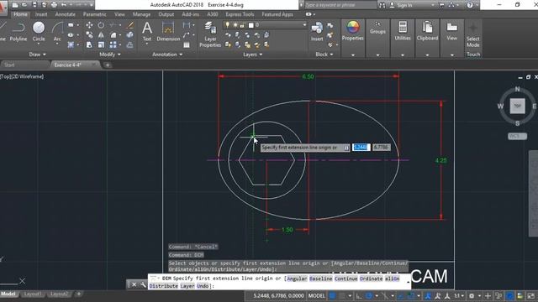
Task: Toggle polar tracking in status bar
Action: coord(369,296)
